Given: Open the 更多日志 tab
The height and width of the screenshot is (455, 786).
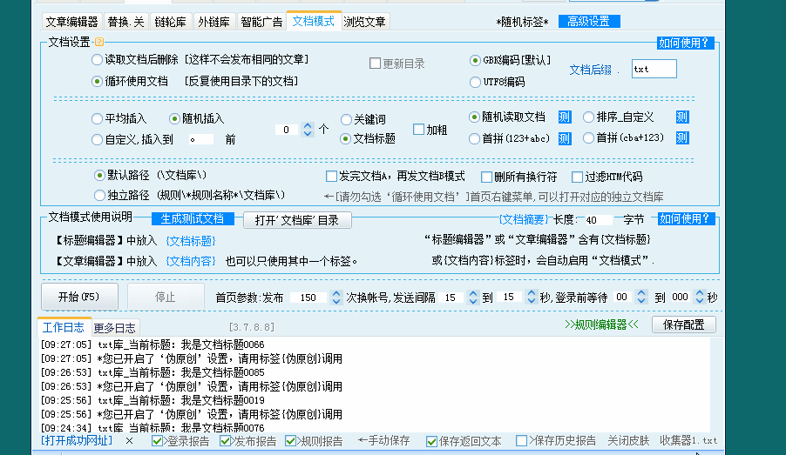Looking at the screenshot, I should [x=114, y=328].
